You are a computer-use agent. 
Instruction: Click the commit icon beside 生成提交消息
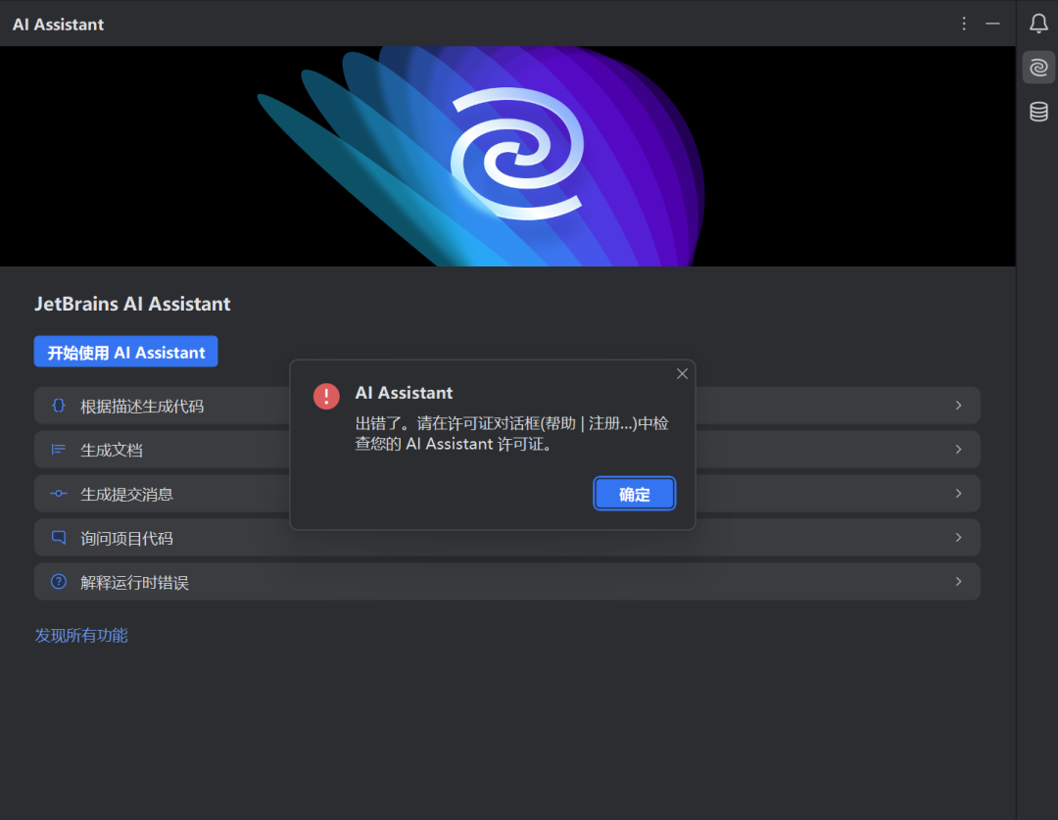click(x=59, y=494)
